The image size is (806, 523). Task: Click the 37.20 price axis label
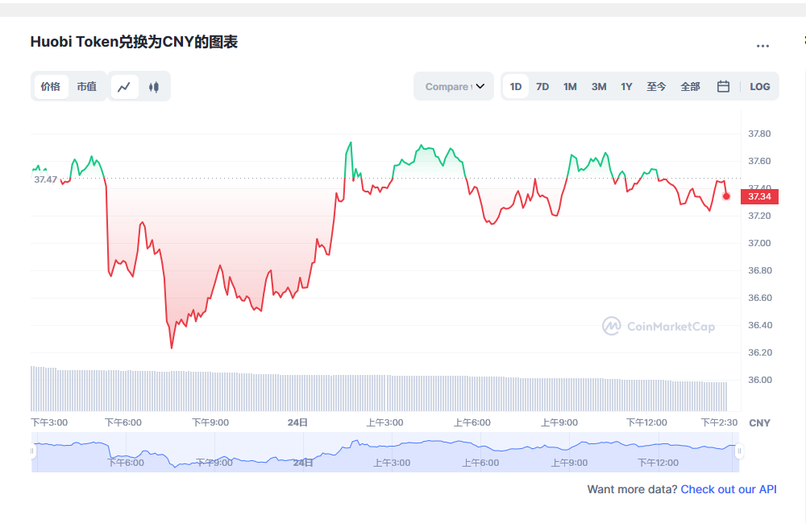click(759, 216)
